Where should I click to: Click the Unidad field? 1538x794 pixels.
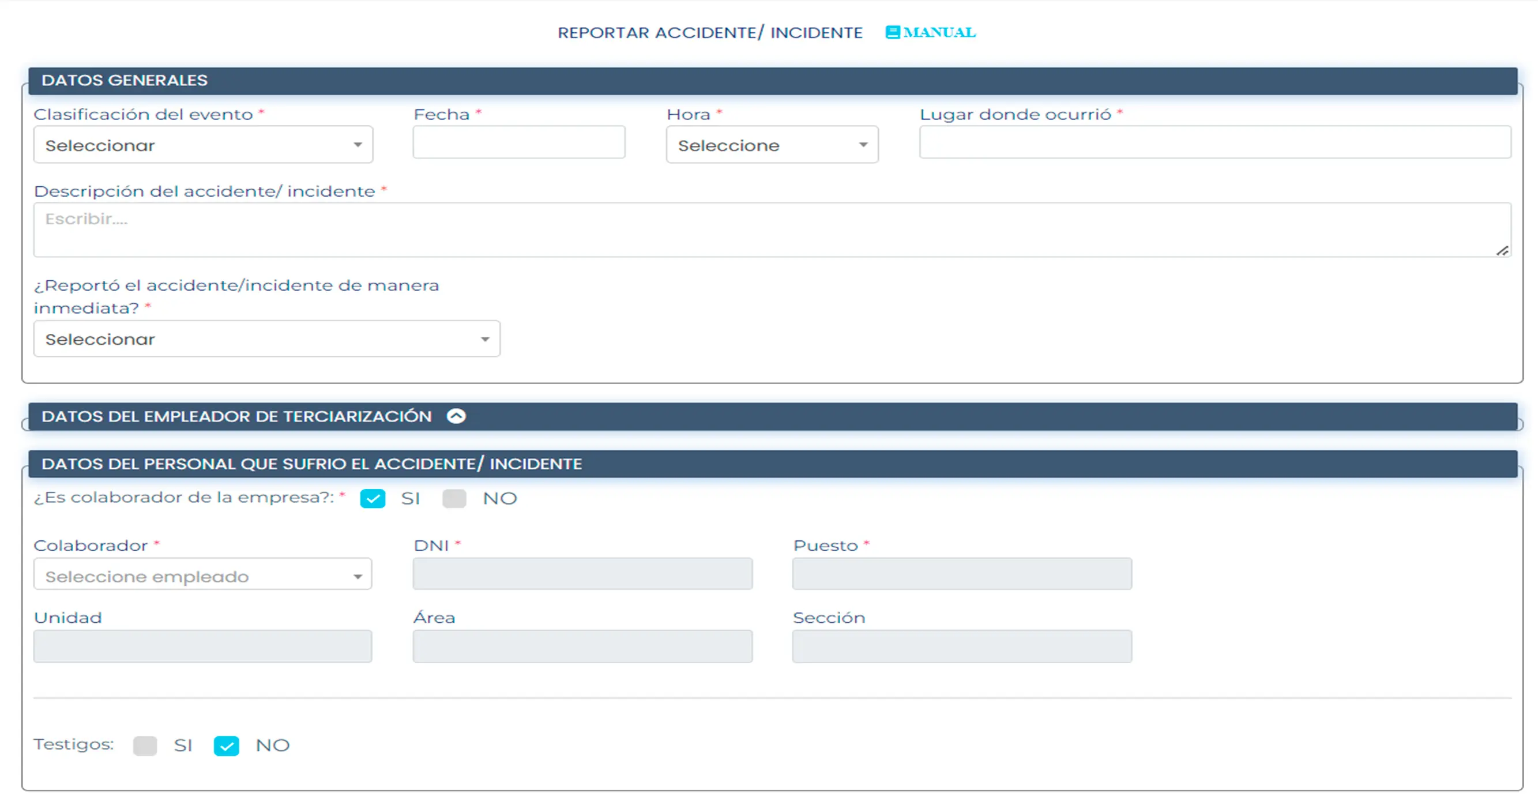tap(202, 646)
